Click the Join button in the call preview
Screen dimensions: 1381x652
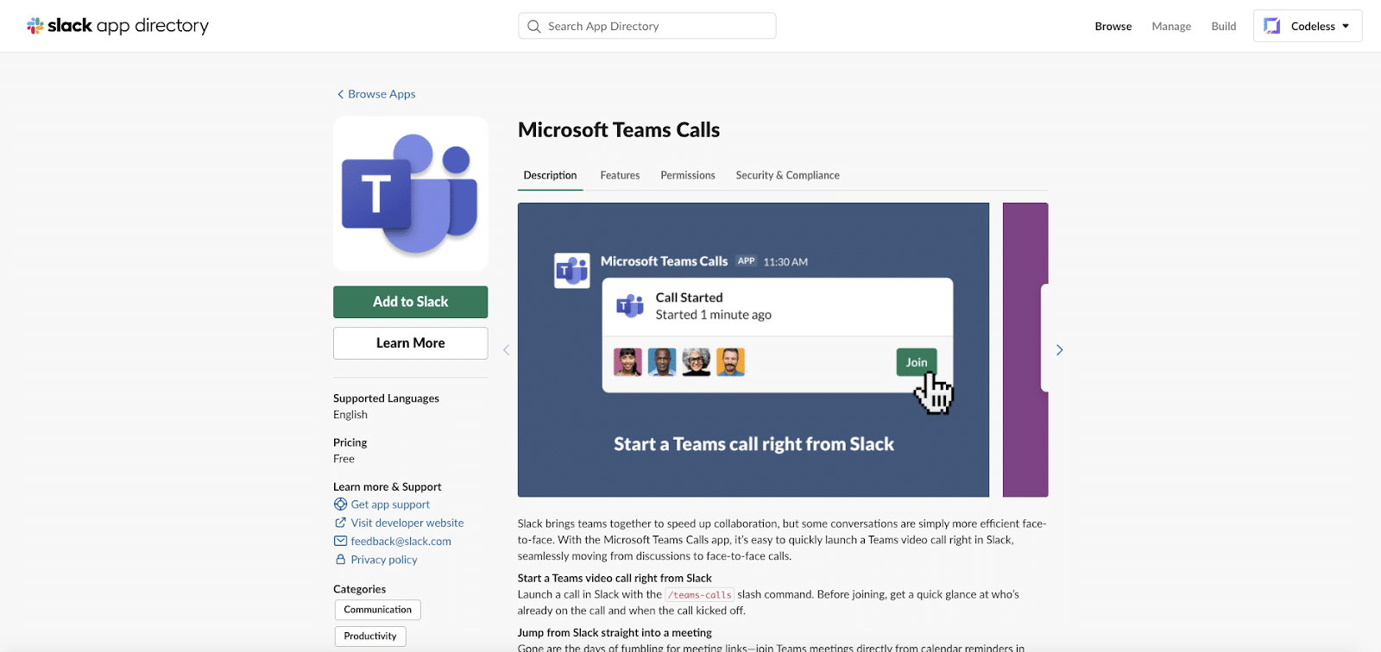point(917,362)
